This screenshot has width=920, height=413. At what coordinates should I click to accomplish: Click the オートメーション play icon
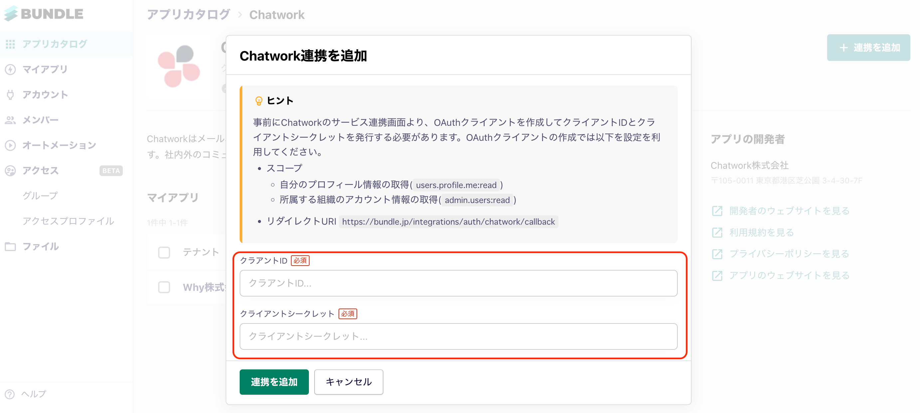pyautogui.click(x=10, y=145)
